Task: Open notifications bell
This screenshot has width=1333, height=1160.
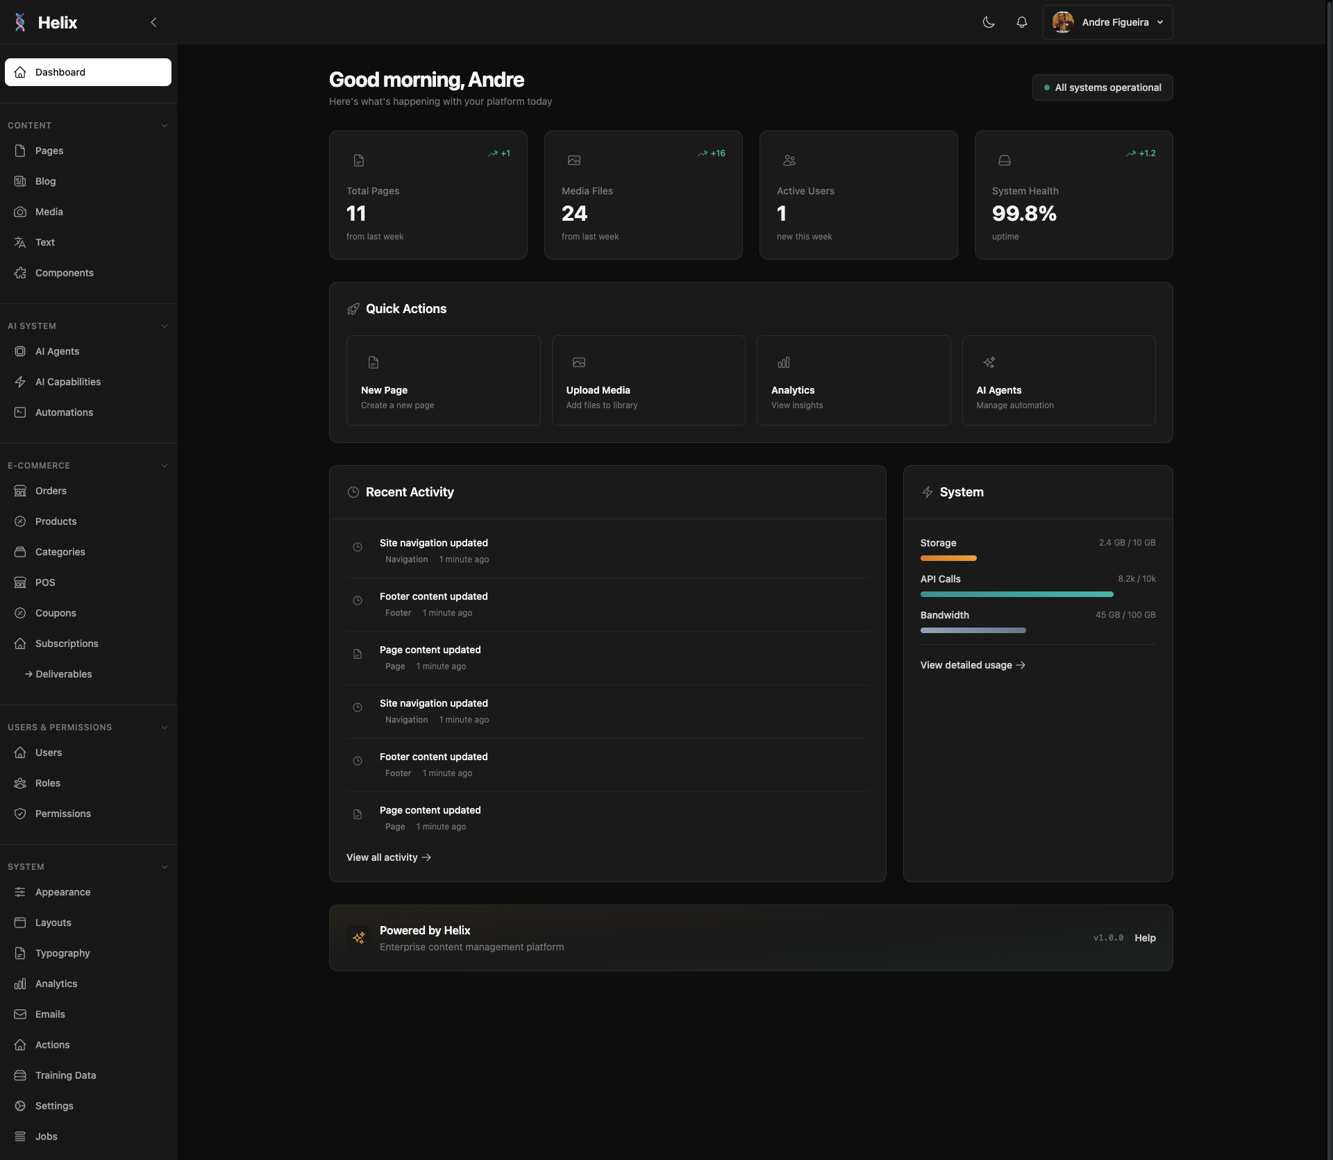Action: [1022, 22]
